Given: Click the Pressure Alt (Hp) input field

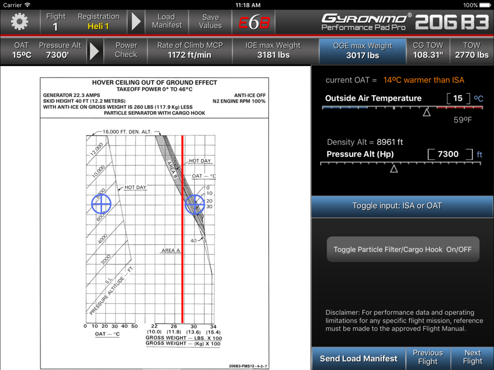Looking at the screenshot, I should click(x=450, y=154).
